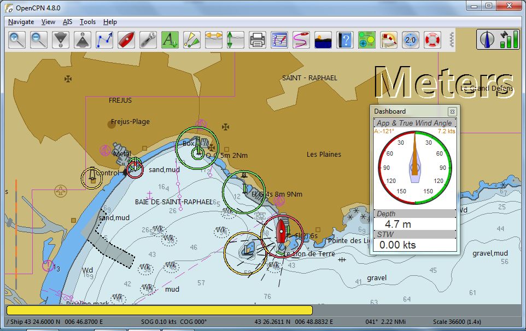Image resolution: width=526 pixels, height=331 pixels.
Task: Click the Zoom Out magnifier tool
Action: [x=39, y=40]
